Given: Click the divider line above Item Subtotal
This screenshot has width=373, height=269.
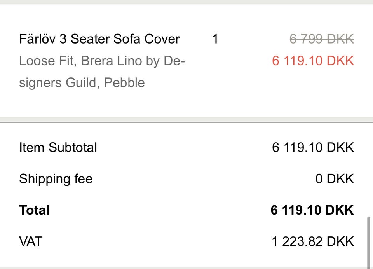Looking at the screenshot, I should [x=186, y=122].
